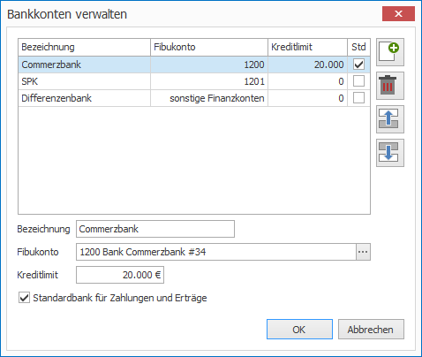
Task: Sort by Kreditlimit column header
Action: (x=308, y=47)
